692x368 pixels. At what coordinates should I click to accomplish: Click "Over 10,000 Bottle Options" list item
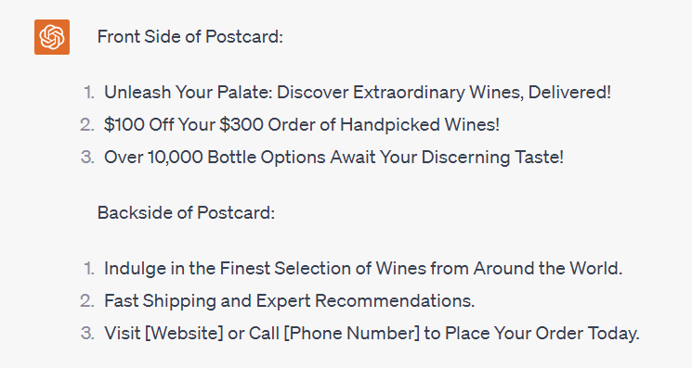pos(333,158)
